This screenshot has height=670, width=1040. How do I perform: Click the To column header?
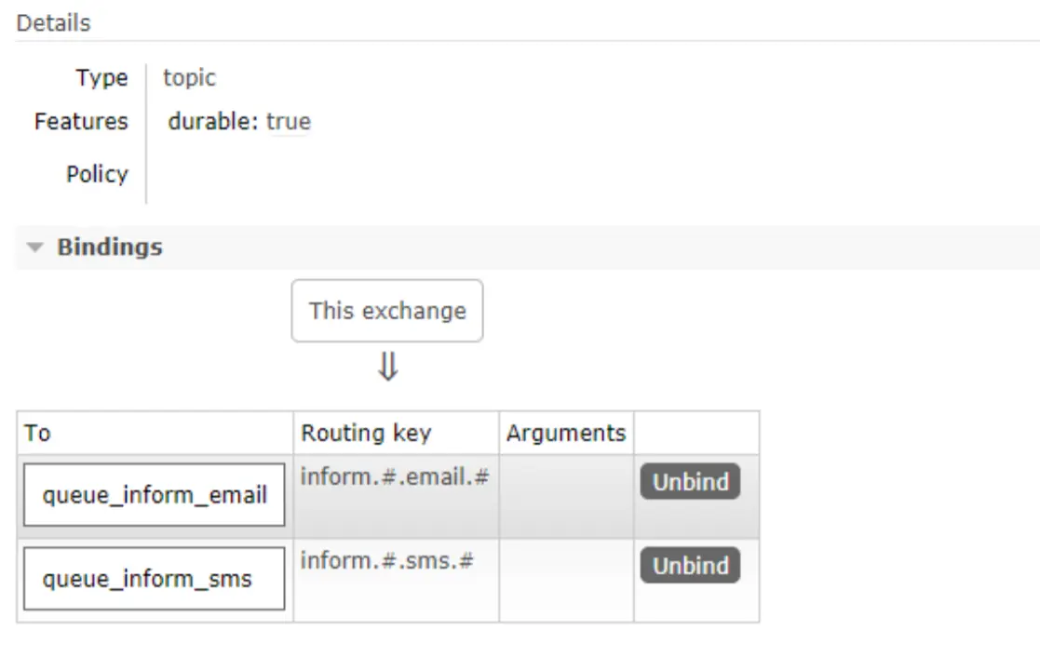coord(38,433)
